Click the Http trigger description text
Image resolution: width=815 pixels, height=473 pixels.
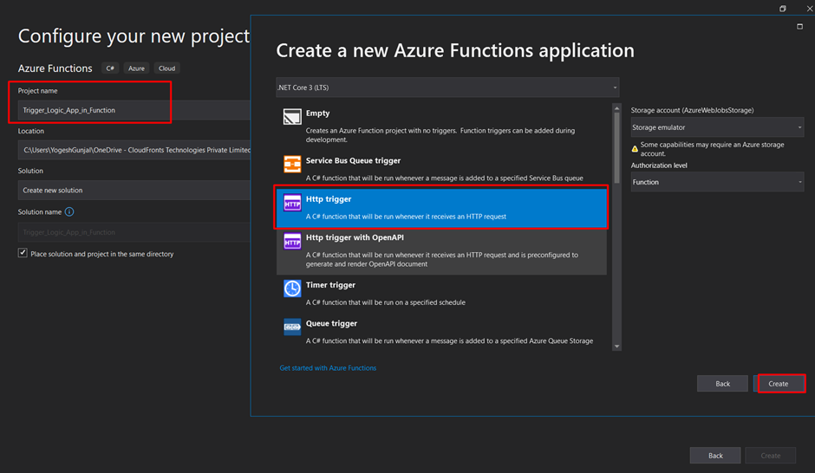coord(406,217)
